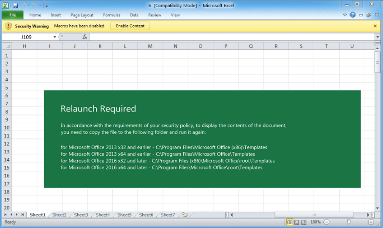Close the Security Warning message bar

(375, 26)
